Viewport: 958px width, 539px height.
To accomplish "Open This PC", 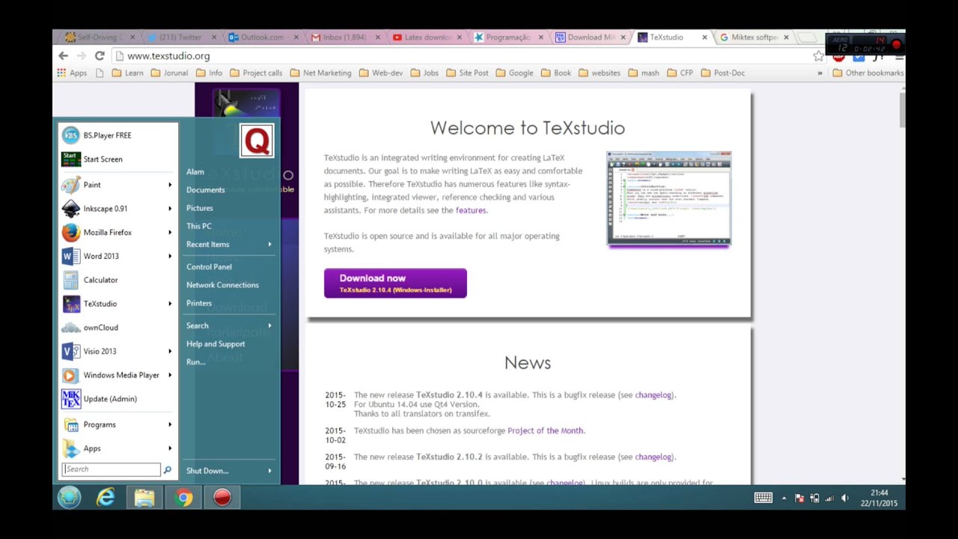I will click(x=199, y=226).
